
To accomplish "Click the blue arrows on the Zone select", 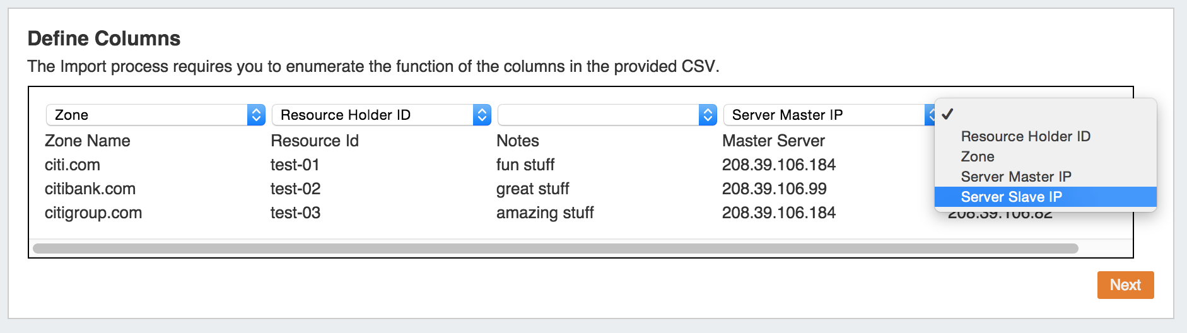I will click(256, 115).
